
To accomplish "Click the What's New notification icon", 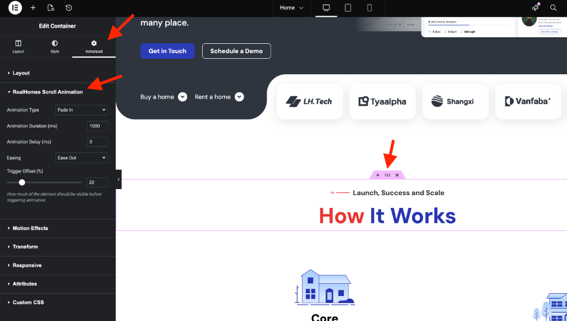I will point(535,8).
